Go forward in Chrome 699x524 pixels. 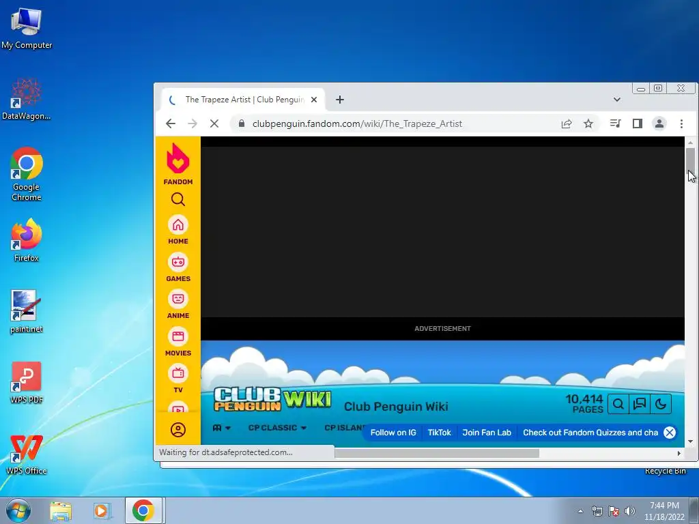[x=192, y=123]
